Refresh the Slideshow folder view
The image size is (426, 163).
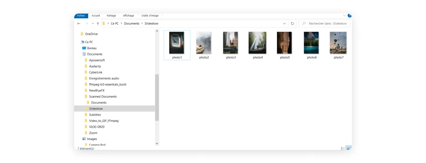coord(292,23)
